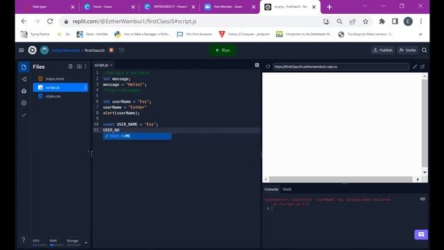444x250 pixels.
Task: Add a new file in Files panel
Action: [71, 67]
